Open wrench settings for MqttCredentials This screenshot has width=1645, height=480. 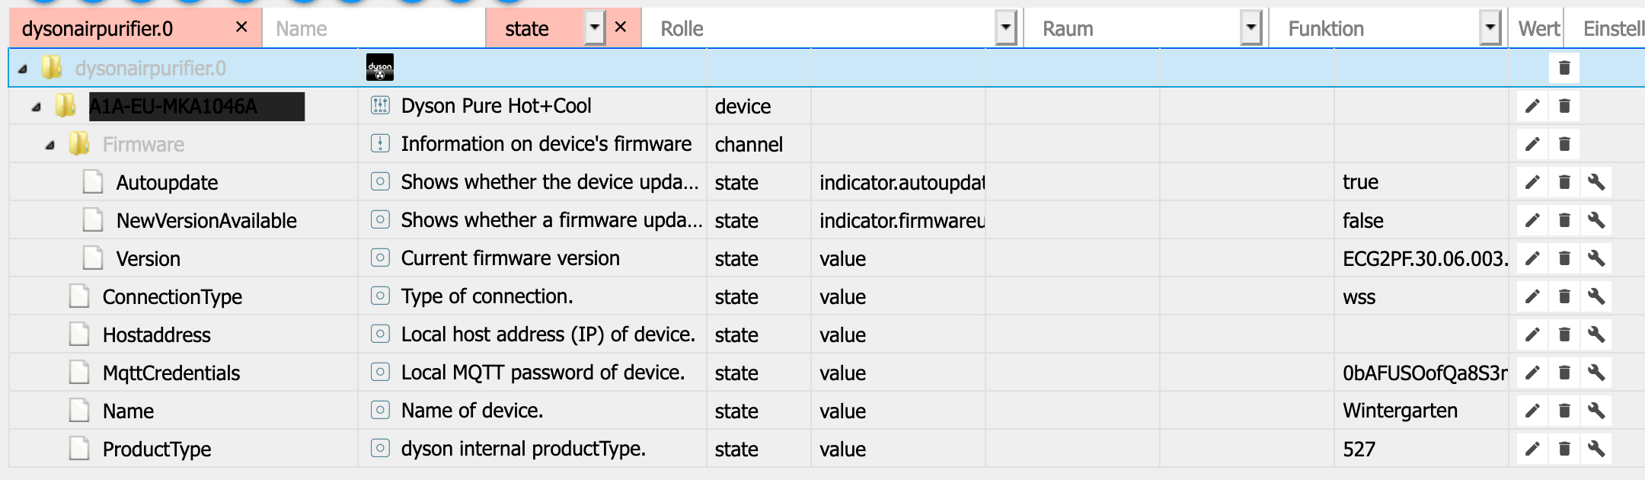pos(1596,373)
